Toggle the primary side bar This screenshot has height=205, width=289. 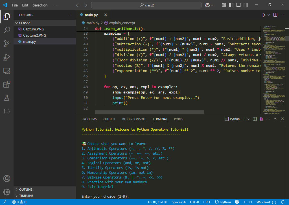pyautogui.click(x=231, y=5)
